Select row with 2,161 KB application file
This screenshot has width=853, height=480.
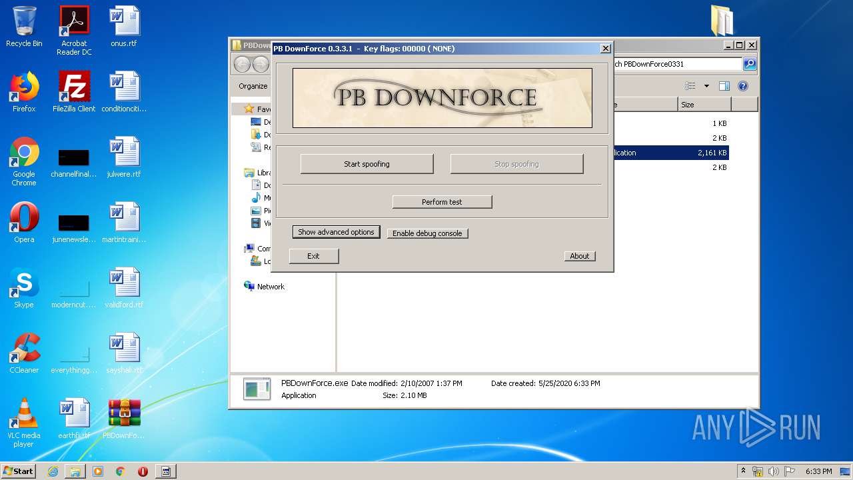[x=670, y=153]
